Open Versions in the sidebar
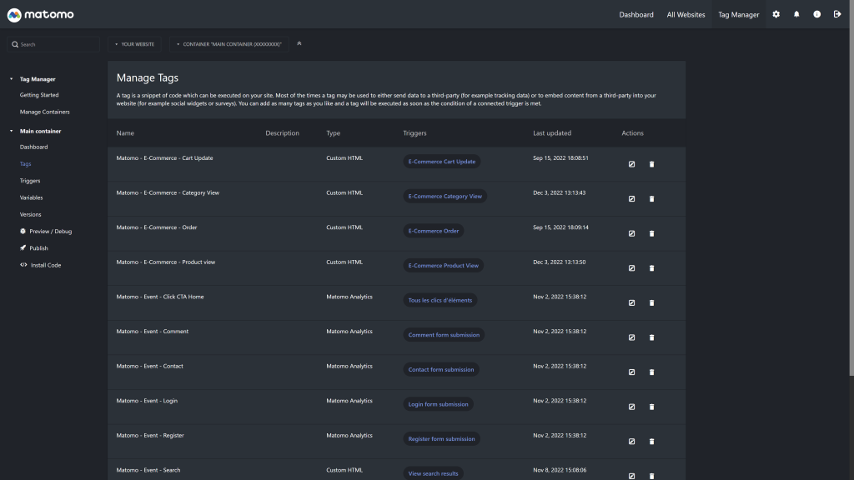The image size is (854, 480). pyautogui.click(x=31, y=214)
